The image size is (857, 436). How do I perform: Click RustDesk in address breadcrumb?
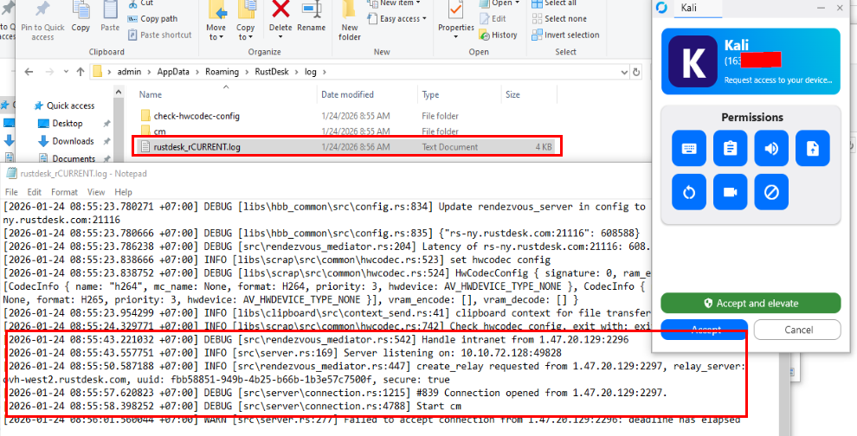point(272,72)
